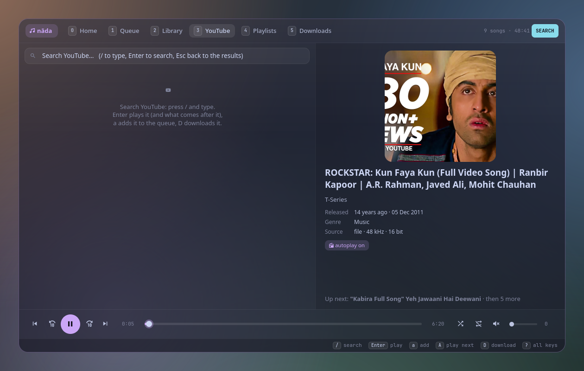Viewport: 584px width, 371px height.
Task: Click the Kun Faya Kun album thumbnail
Action: [440, 106]
